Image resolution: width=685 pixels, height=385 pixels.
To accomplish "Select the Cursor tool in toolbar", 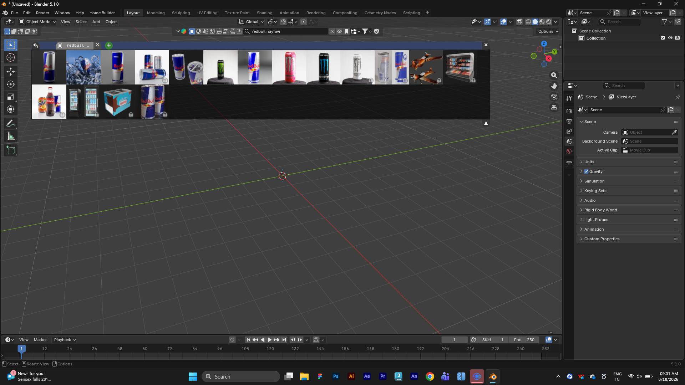I will (11, 58).
